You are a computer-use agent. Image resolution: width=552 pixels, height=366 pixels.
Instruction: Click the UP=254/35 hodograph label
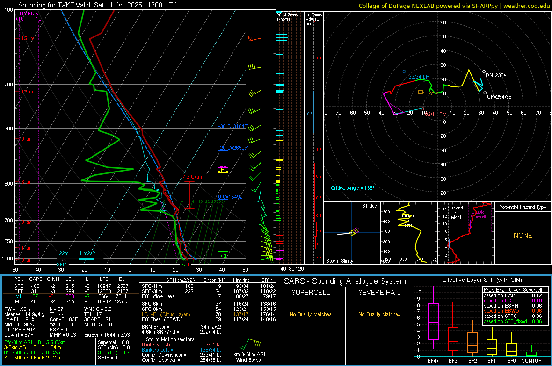499,97
